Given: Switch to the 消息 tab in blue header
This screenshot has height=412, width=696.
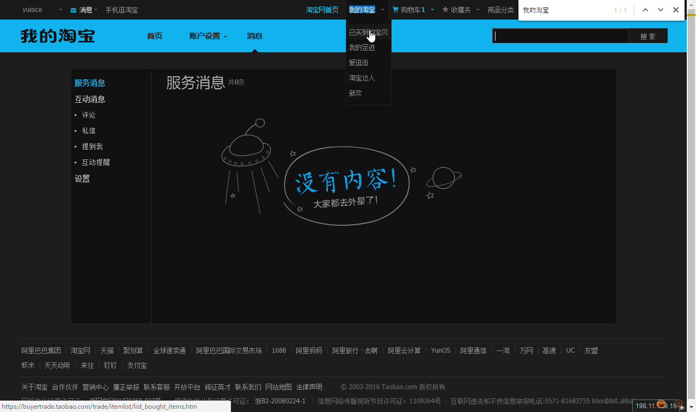Looking at the screenshot, I should 255,36.
